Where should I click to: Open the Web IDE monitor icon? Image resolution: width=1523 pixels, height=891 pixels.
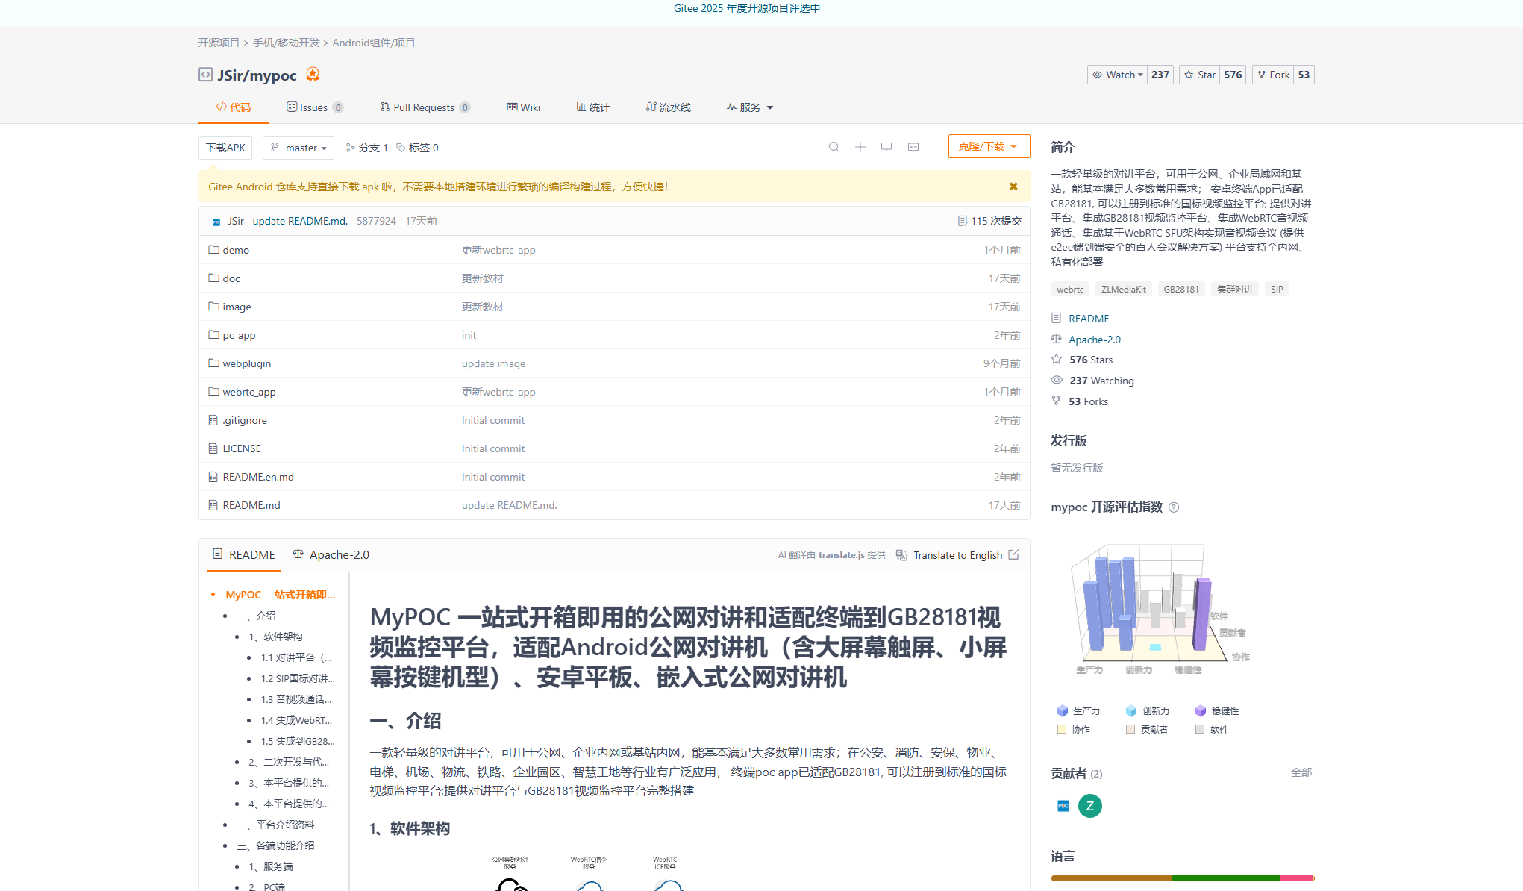tap(886, 147)
